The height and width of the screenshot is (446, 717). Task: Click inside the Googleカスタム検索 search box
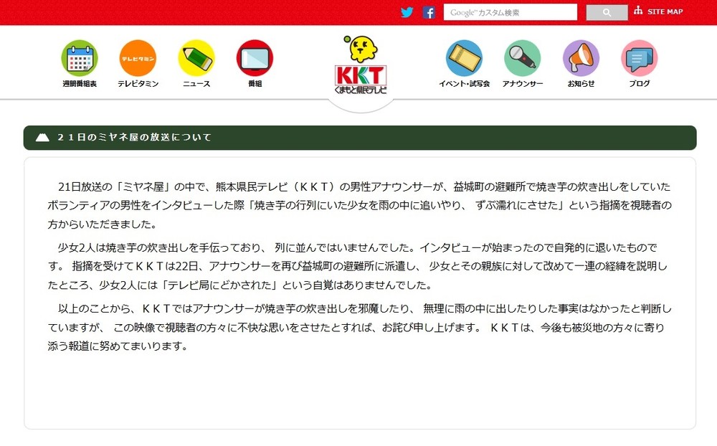click(x=511, y=11)
